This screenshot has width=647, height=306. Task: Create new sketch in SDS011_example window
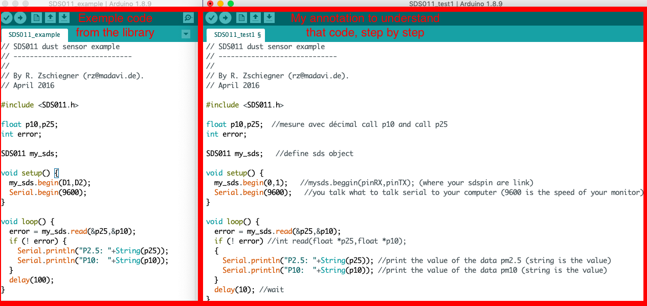[36, 18]
